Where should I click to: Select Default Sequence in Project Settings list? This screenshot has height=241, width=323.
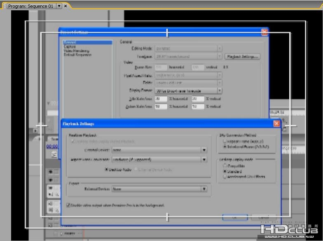(x=77, y=55)
